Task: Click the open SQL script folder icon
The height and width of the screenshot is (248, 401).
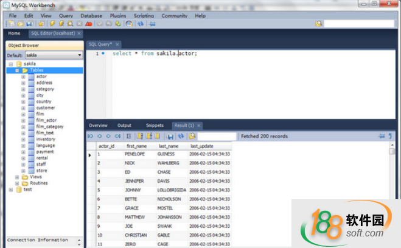Action: coord(20,24)
